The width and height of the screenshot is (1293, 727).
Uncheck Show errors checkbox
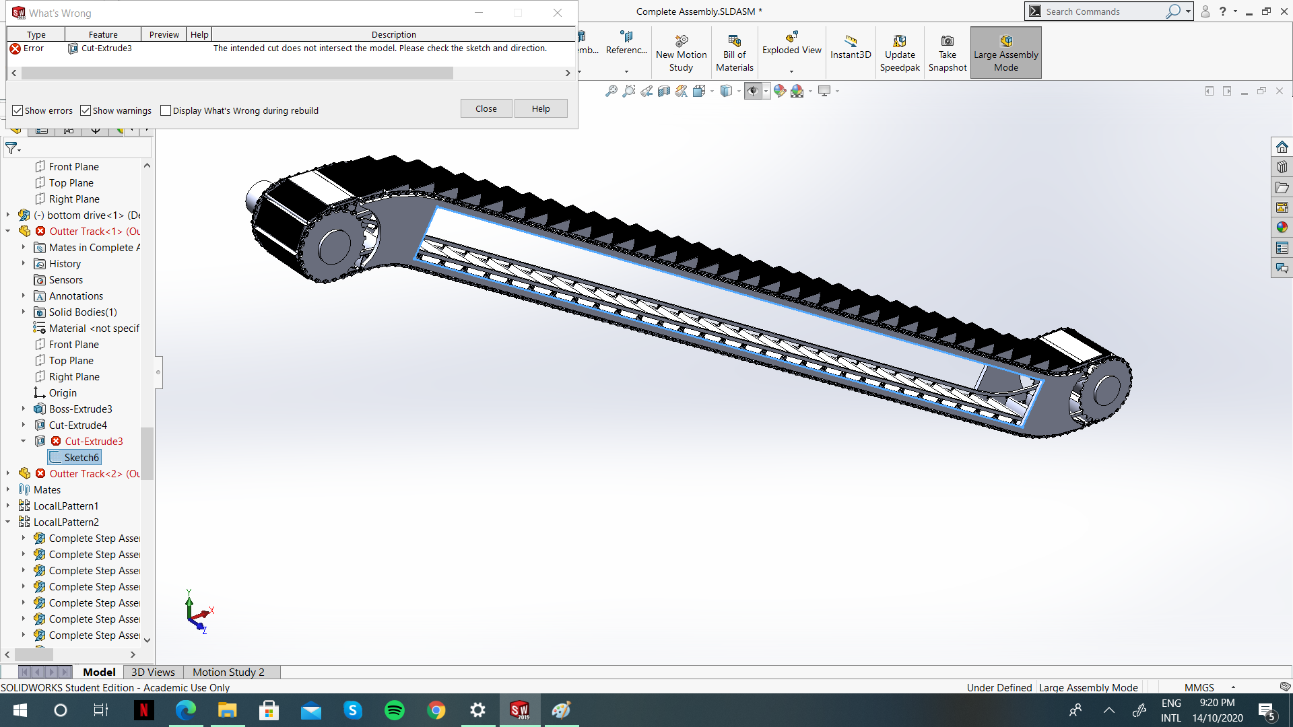coord(18,110)
